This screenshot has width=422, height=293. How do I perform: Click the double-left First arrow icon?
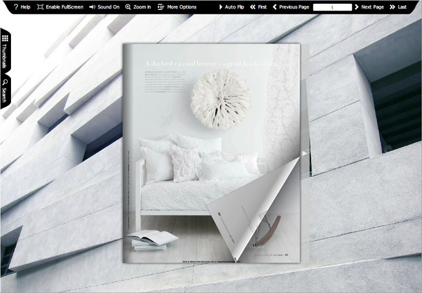[253, 7]
